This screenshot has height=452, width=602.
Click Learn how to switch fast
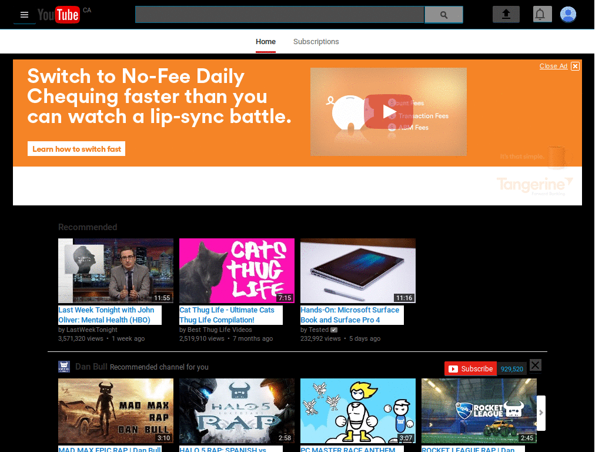pos(76,149)
